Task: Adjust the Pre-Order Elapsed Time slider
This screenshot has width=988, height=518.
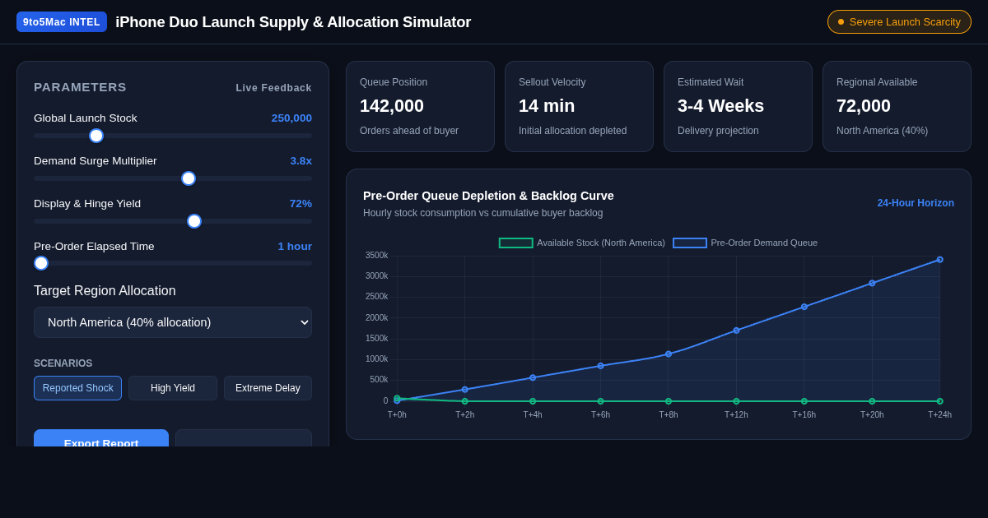Action: click(x=173, y=263)
